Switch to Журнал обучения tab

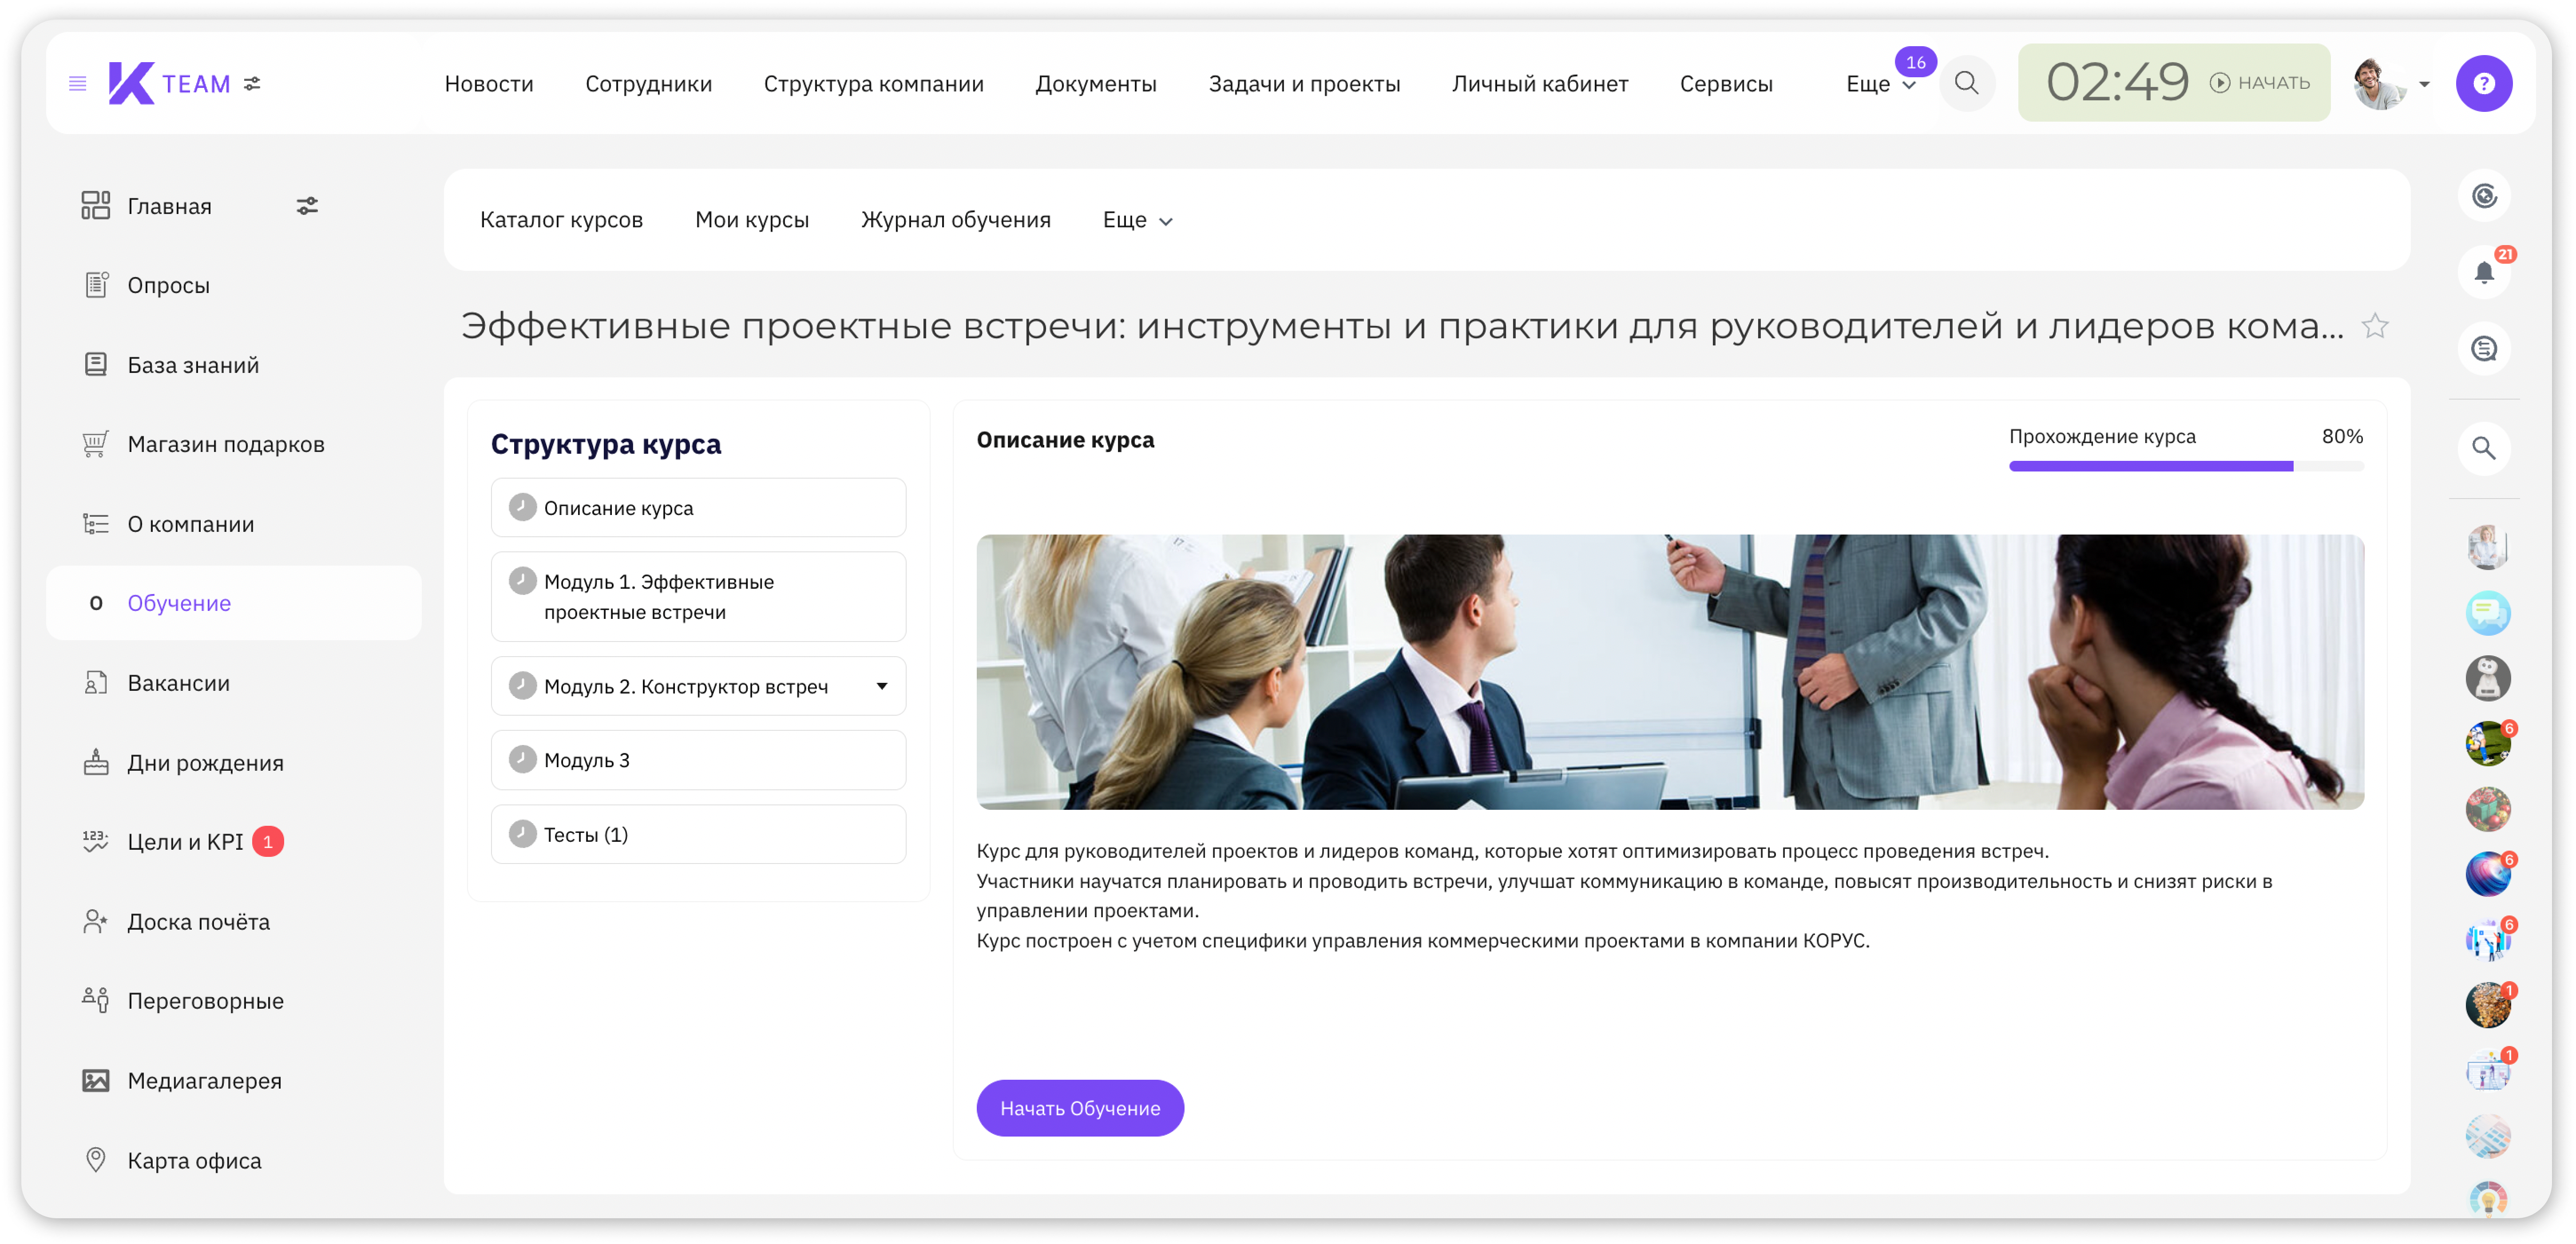956,220
